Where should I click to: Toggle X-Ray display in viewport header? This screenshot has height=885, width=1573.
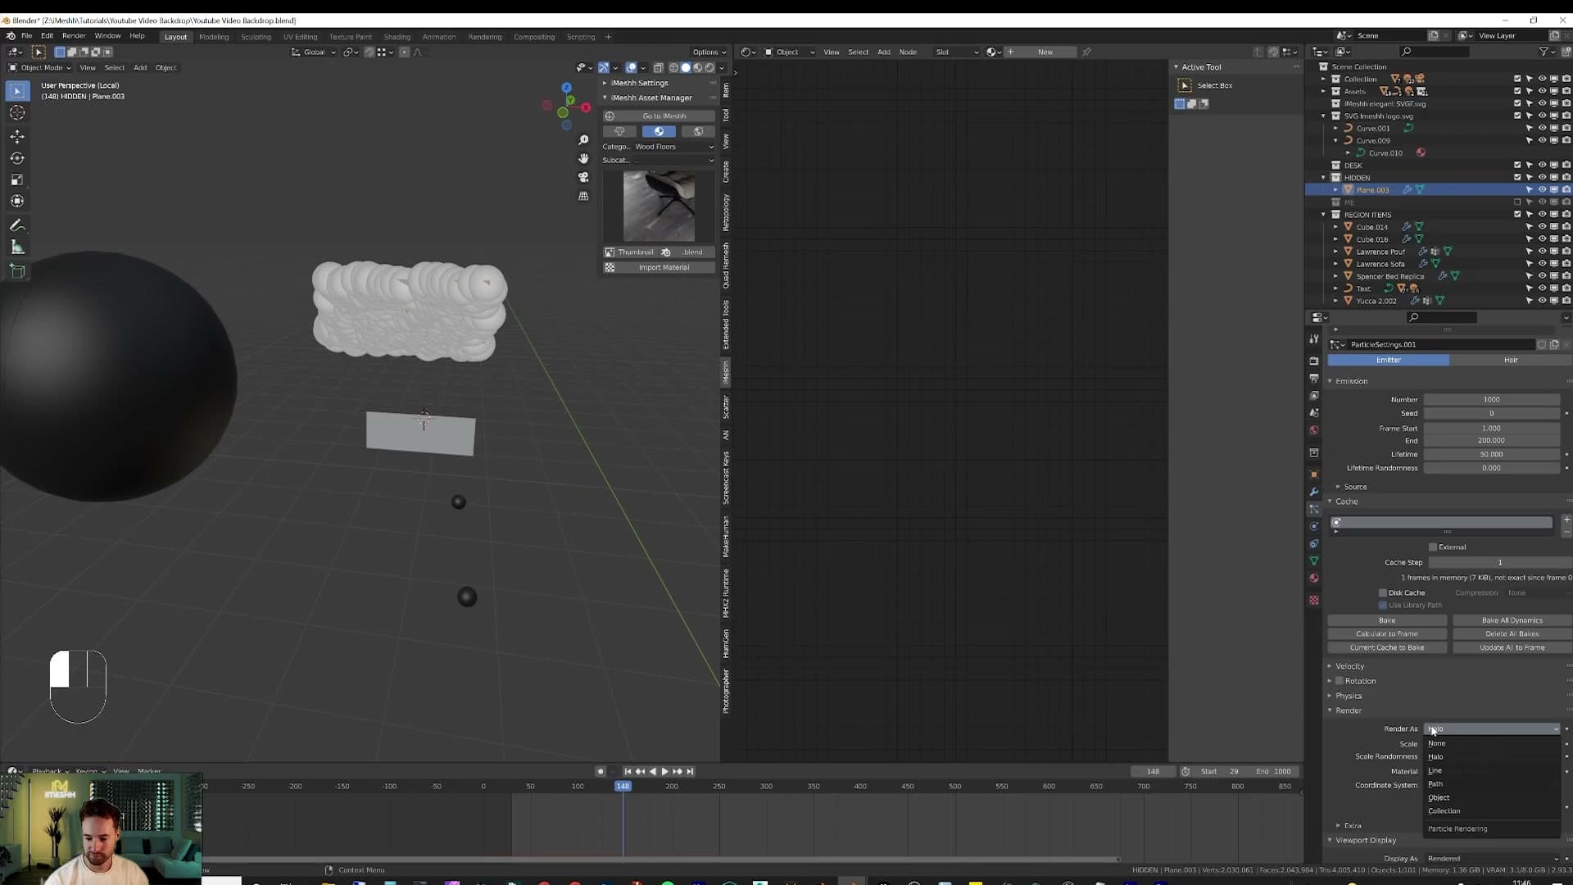[x=658, y=68]
